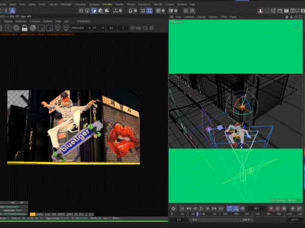
Task: Click the render to picture viewer icon
Action: point(286,10)
